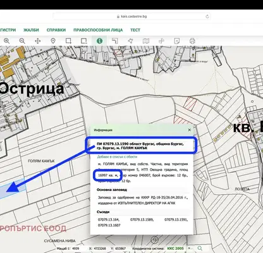Click КК 2005 coordinate system value
The width and height of the screenshot is (263, 253).
pyautogui.click(x=175, y=249)
